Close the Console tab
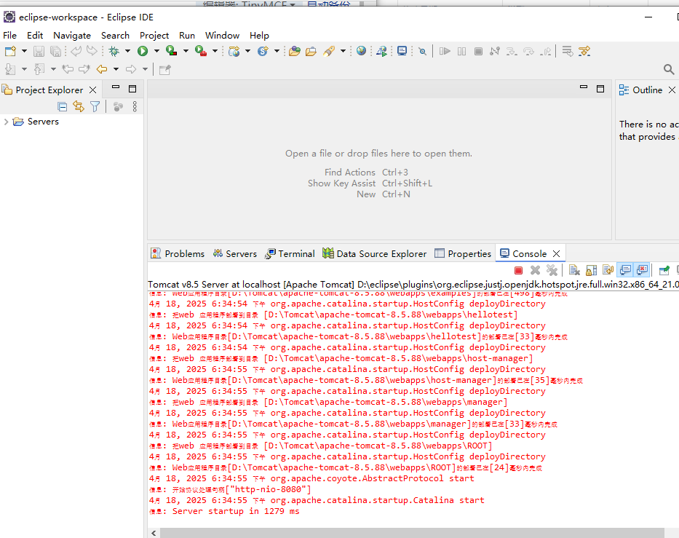679x538 pixels. click(x=557, y=254)
